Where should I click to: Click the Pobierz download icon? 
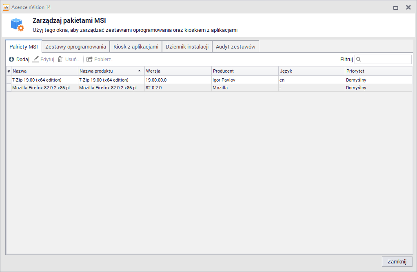pos(89,59)
